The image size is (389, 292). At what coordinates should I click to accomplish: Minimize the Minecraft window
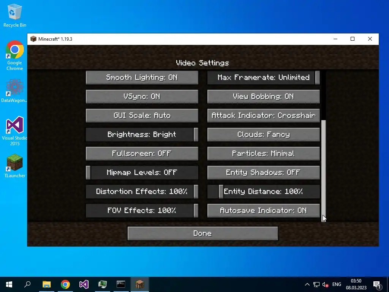pos(335,39)
